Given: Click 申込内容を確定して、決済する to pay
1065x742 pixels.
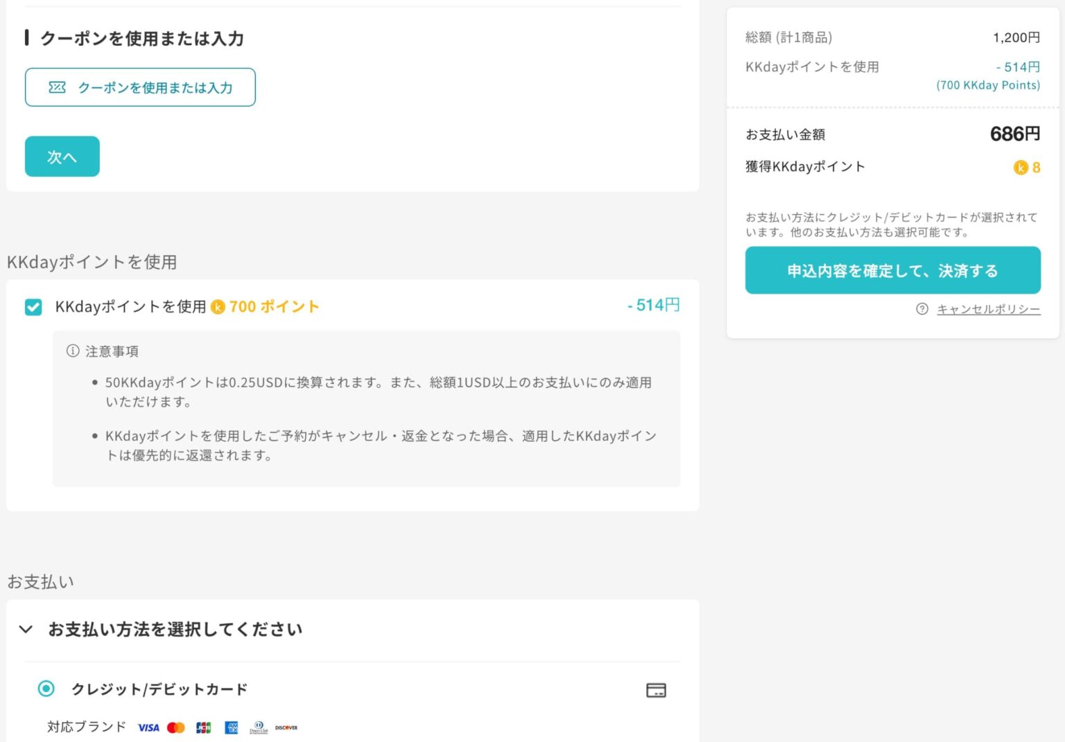Looking at the screenshot, I should click(892, 270).
